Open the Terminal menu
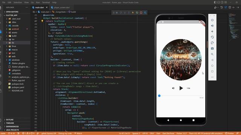 46,2
